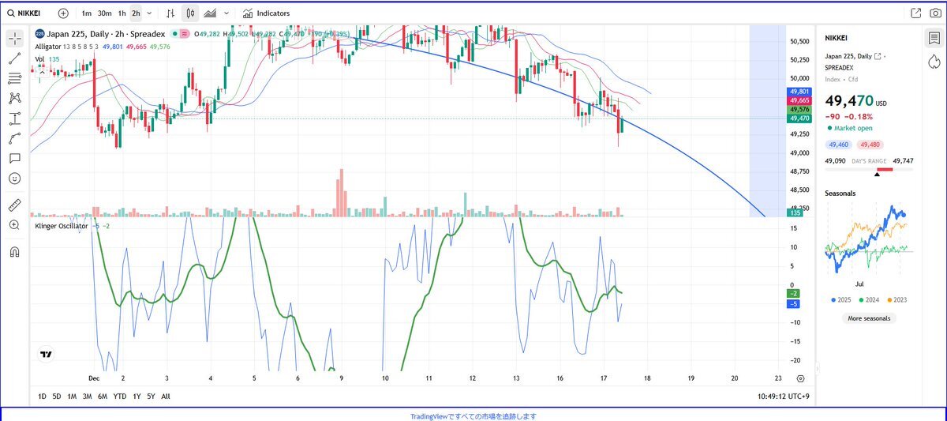
Task: Open chart settings gear on the time axis
Action: pyautogui.click(x=801, y=379)
